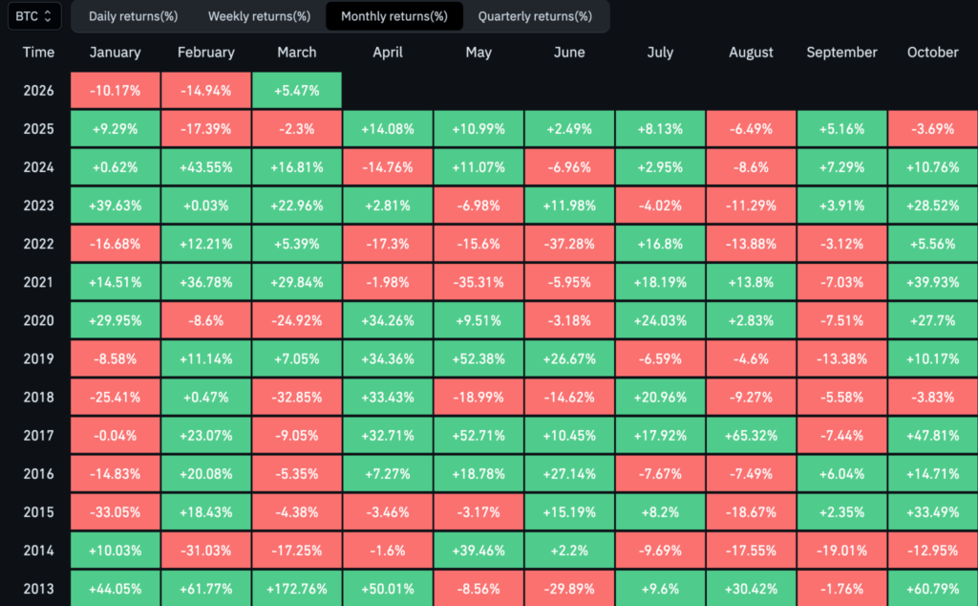Click the September 2014 -19.01% cell
This screenshot has height=606, width=978.
tap(841, 549)
